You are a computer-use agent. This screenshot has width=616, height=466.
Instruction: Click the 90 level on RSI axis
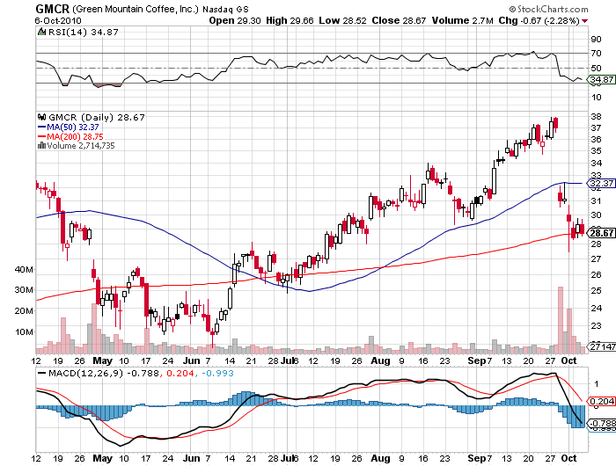click(x=596, y=39)
